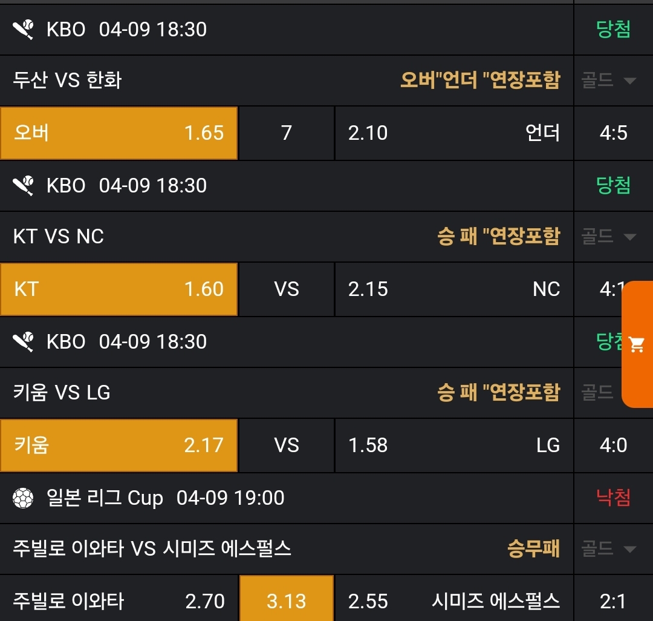
Task: Expand the 골드 dropdown for 두산 VS 한화
Action: pos(609,80)
